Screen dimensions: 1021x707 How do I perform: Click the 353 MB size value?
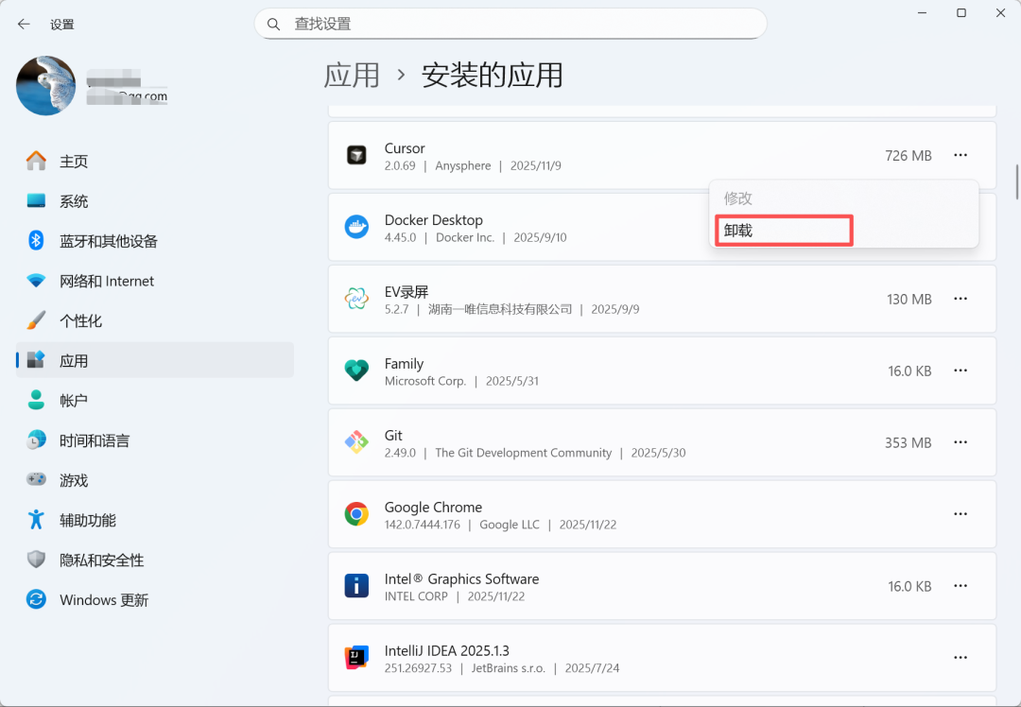(909, 442)
